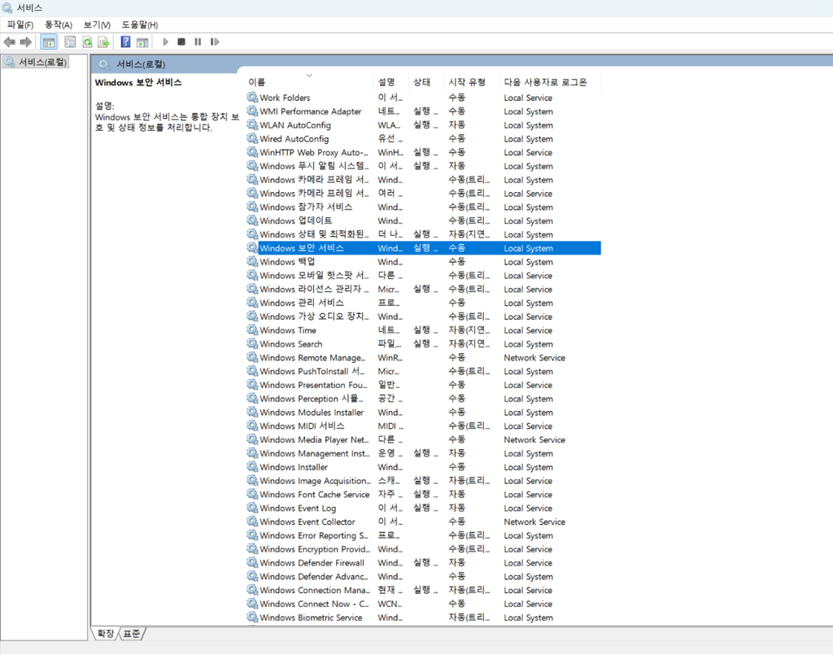Open the 동작(A) menu
The image size is (833, 655).
tap(59, 25)
